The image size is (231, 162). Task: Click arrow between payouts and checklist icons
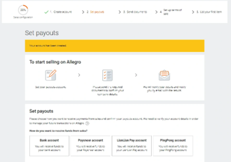(x=79, y=75)
